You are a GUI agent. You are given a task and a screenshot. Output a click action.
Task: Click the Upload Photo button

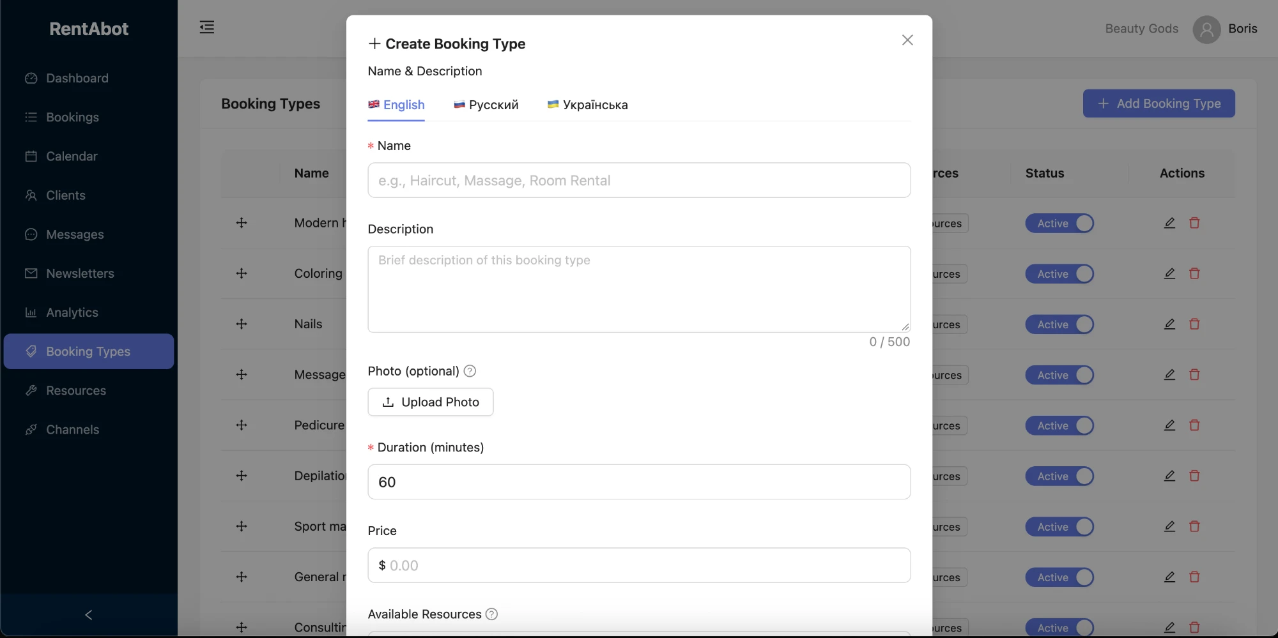point(431,402)
